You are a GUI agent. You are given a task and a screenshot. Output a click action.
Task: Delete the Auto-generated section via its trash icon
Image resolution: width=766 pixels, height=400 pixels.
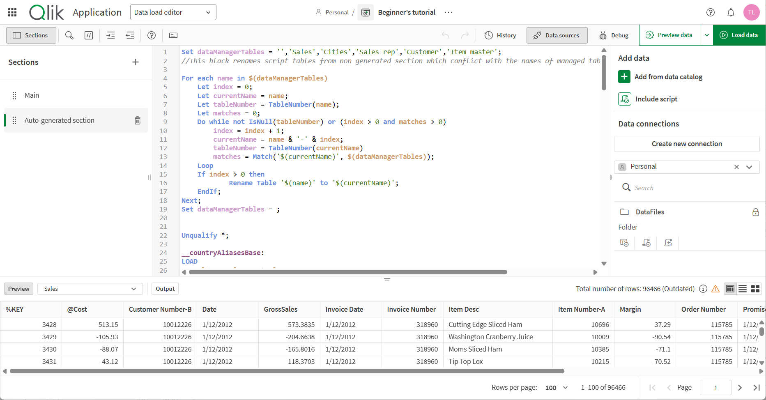(x=138, y=120)
